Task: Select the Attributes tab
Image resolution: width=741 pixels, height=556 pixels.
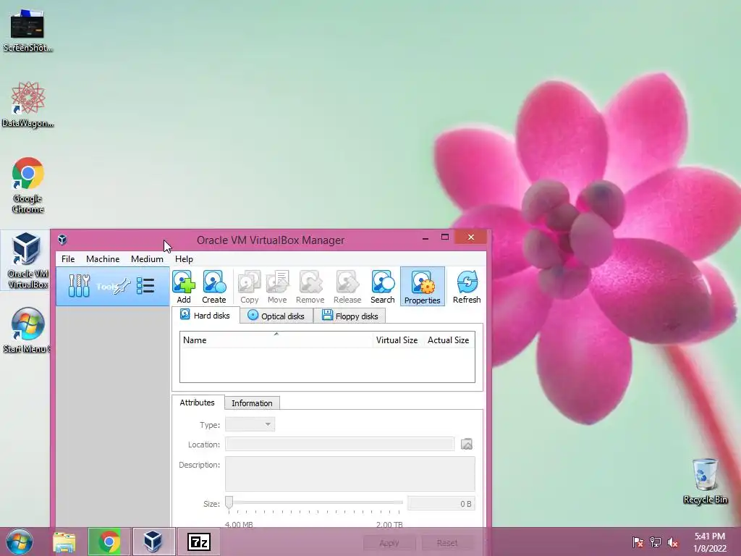Action: click(x=198, y=403)
